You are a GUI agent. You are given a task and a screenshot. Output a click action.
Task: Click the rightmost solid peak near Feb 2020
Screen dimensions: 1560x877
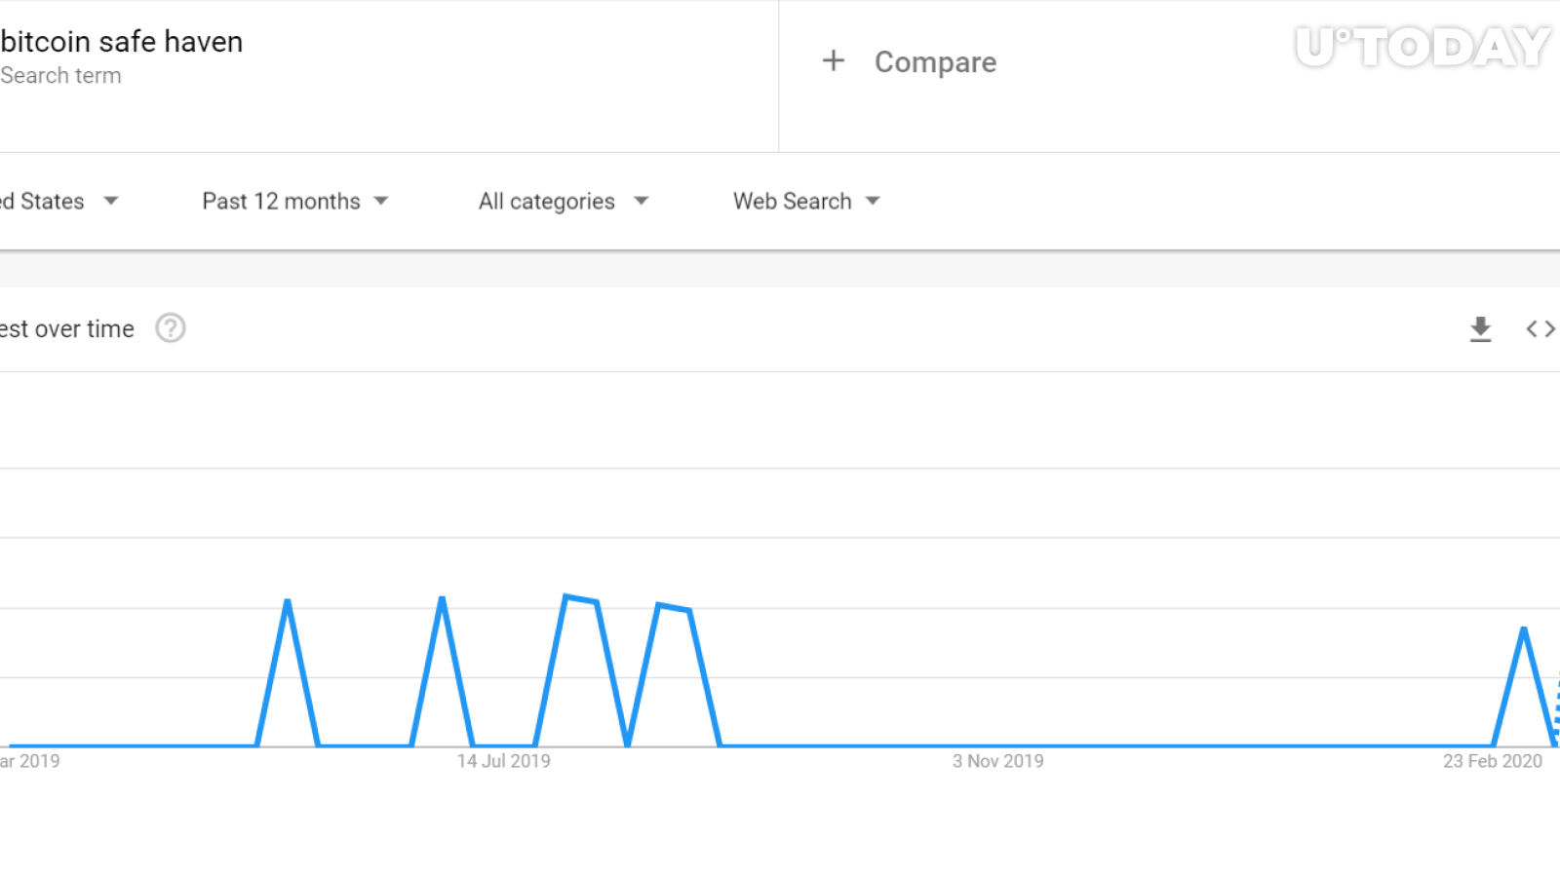click(1524, 629)
